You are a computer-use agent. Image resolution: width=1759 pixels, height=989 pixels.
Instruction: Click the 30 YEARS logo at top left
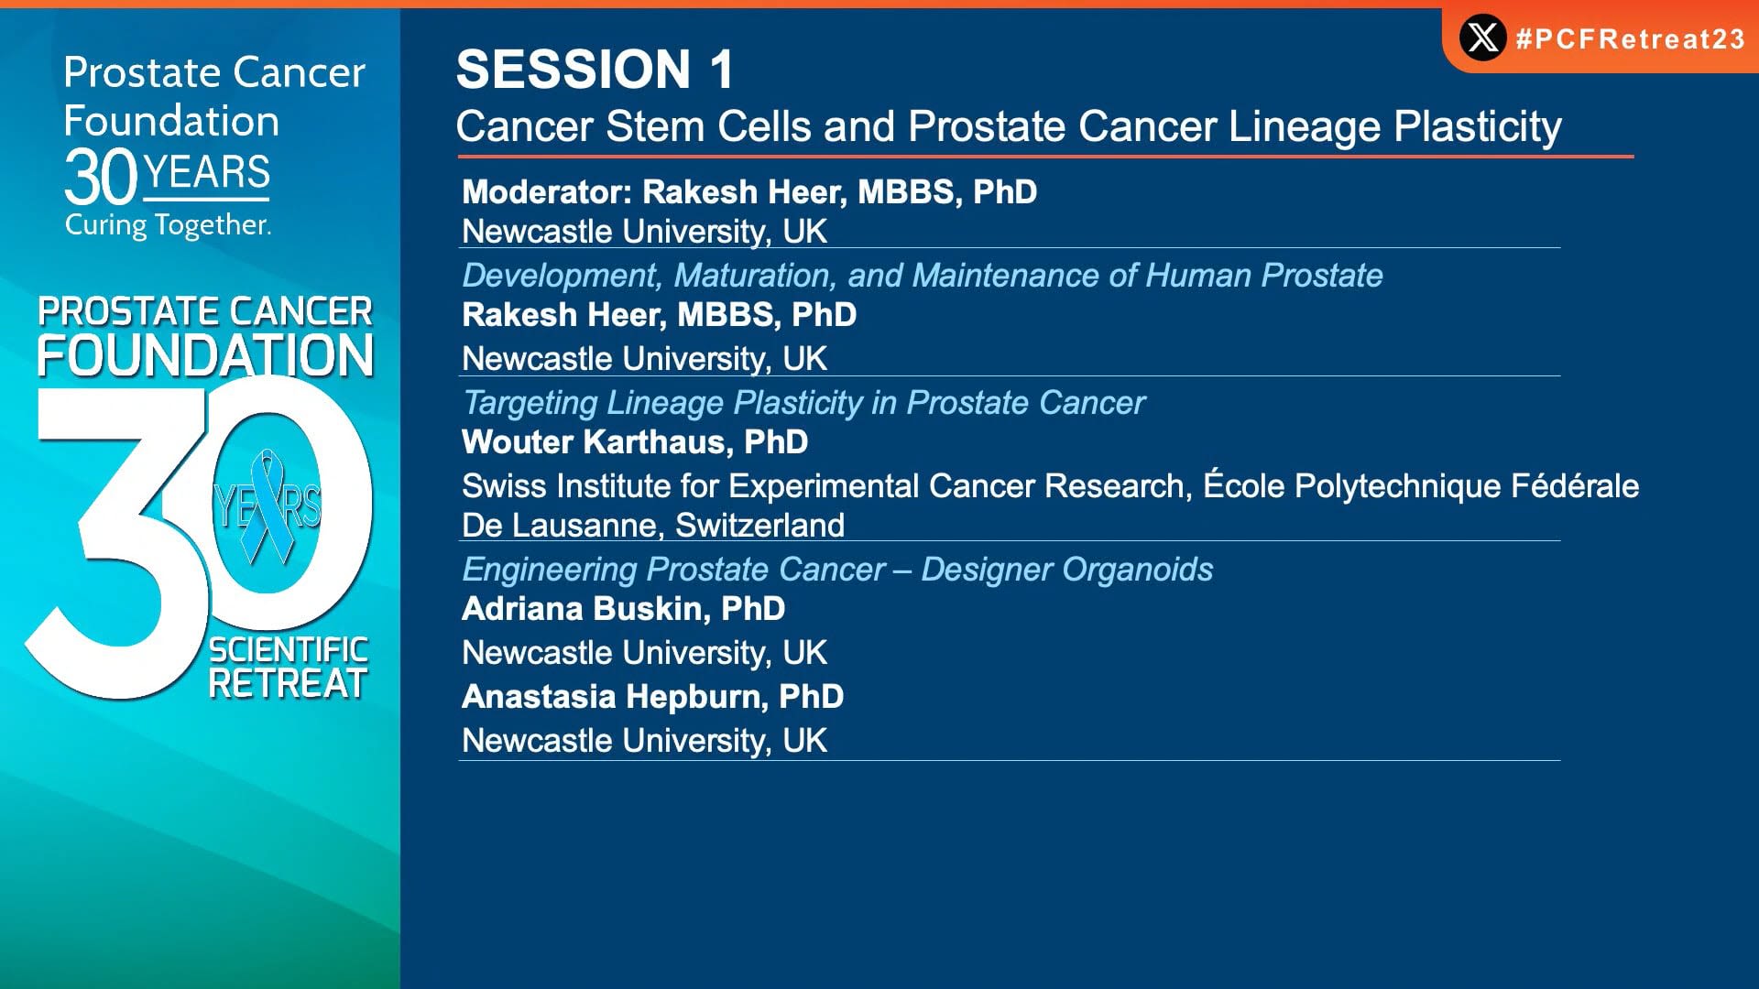pos(168,176)
